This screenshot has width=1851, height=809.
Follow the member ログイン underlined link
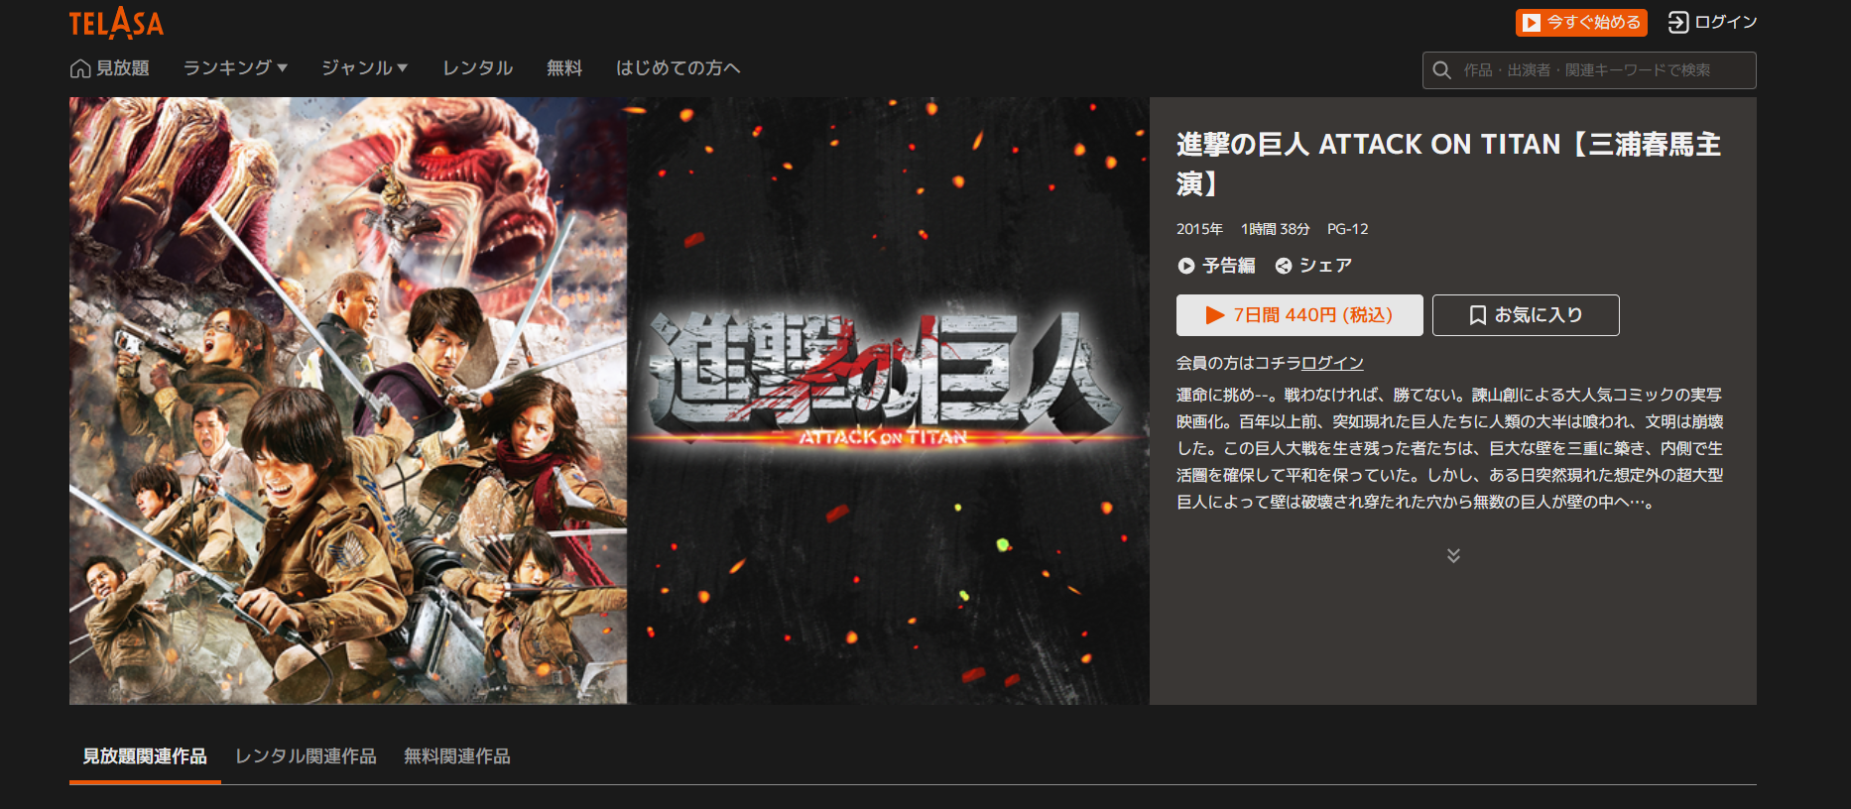coord(1332,363)
